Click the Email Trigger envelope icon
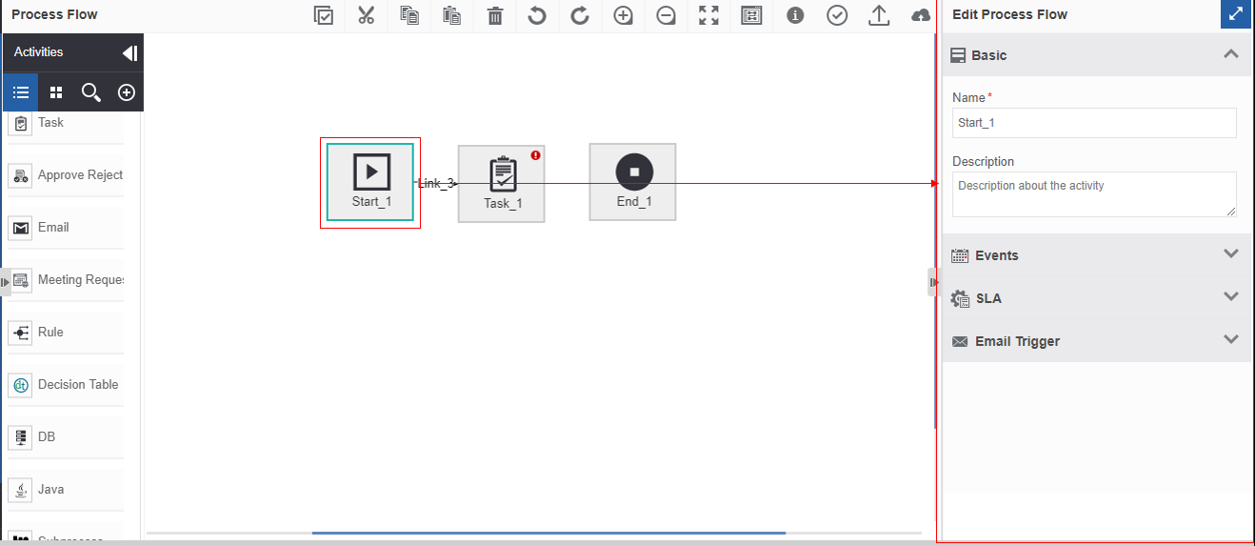Image resolution: width=1255 pixels, height=546 pixels. [960, 341]
